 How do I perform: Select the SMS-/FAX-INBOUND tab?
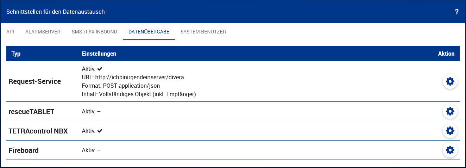(94, 32)
